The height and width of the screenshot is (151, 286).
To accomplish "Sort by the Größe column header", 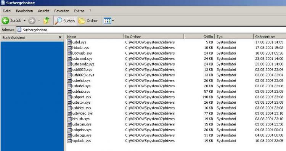I will 199,37.
